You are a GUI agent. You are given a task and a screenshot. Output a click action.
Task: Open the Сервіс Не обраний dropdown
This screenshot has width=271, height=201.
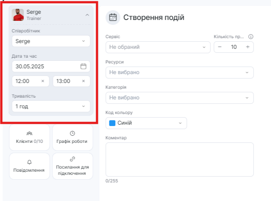[158, 47]
